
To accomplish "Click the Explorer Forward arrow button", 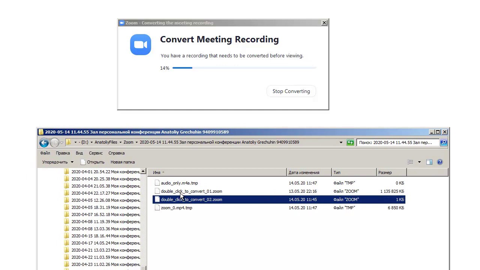I will tap(54, 142).
